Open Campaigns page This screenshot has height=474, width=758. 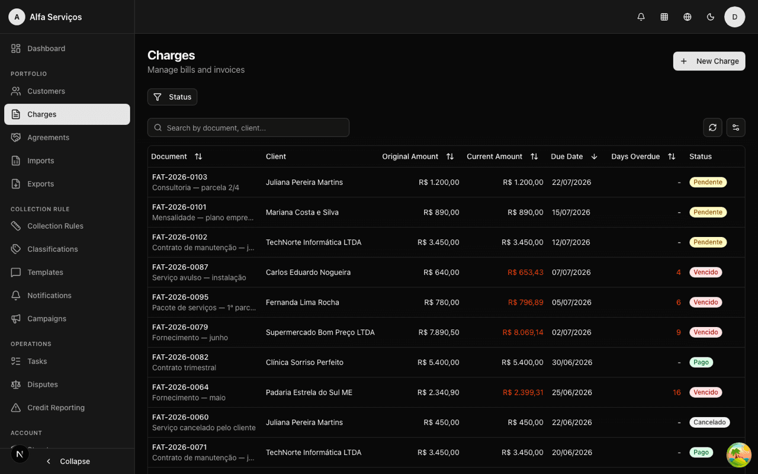67,319
